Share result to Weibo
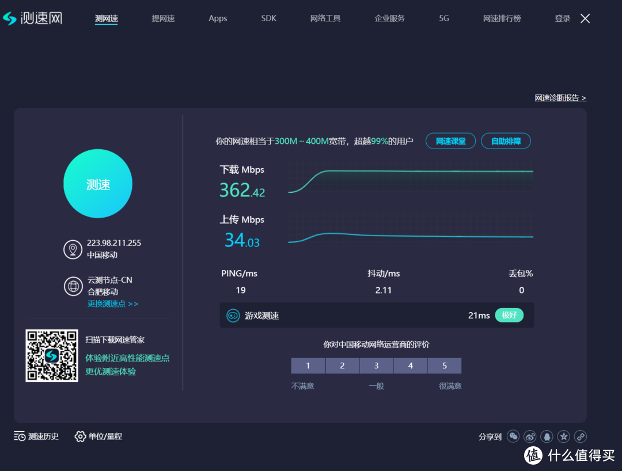 coord(530,436)
